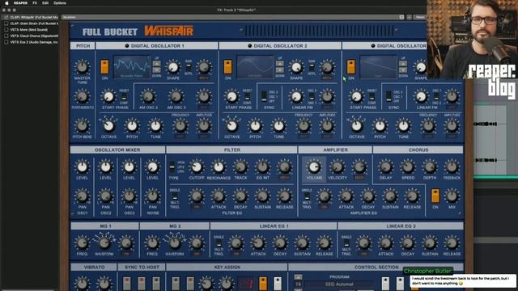Click the Noise Pan knob in mixer
The image size is (518, 291).
(x=152, y=196)
